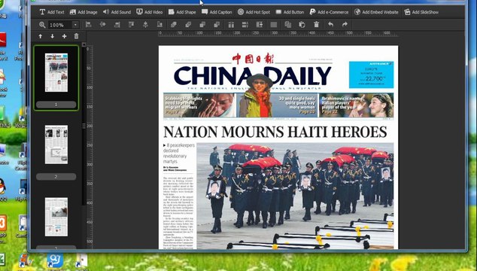Align selected objects to the bottom edge
The width and height of the screenshot is (477, 271).
click(x=160, y=25)
